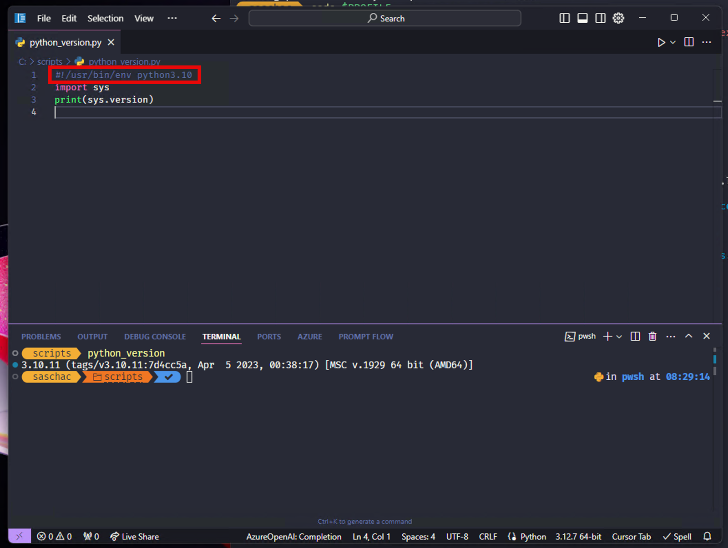Click the print(sys.version) code line
728x548 pixels.
[104, 100]
